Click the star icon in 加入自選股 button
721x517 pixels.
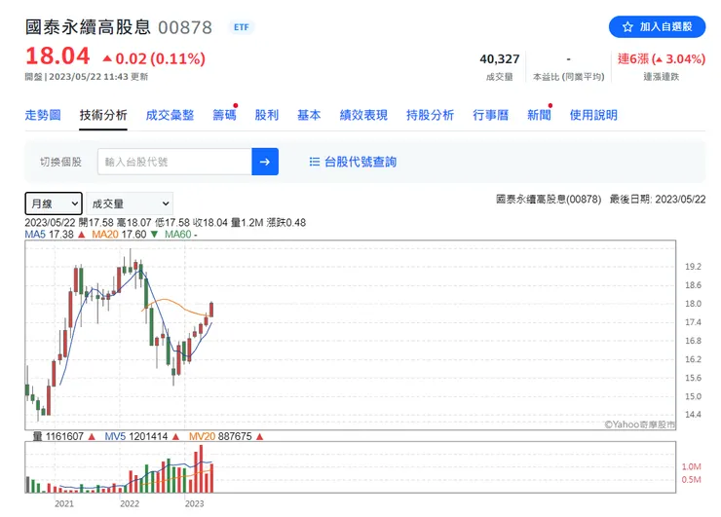coord(627,27)
